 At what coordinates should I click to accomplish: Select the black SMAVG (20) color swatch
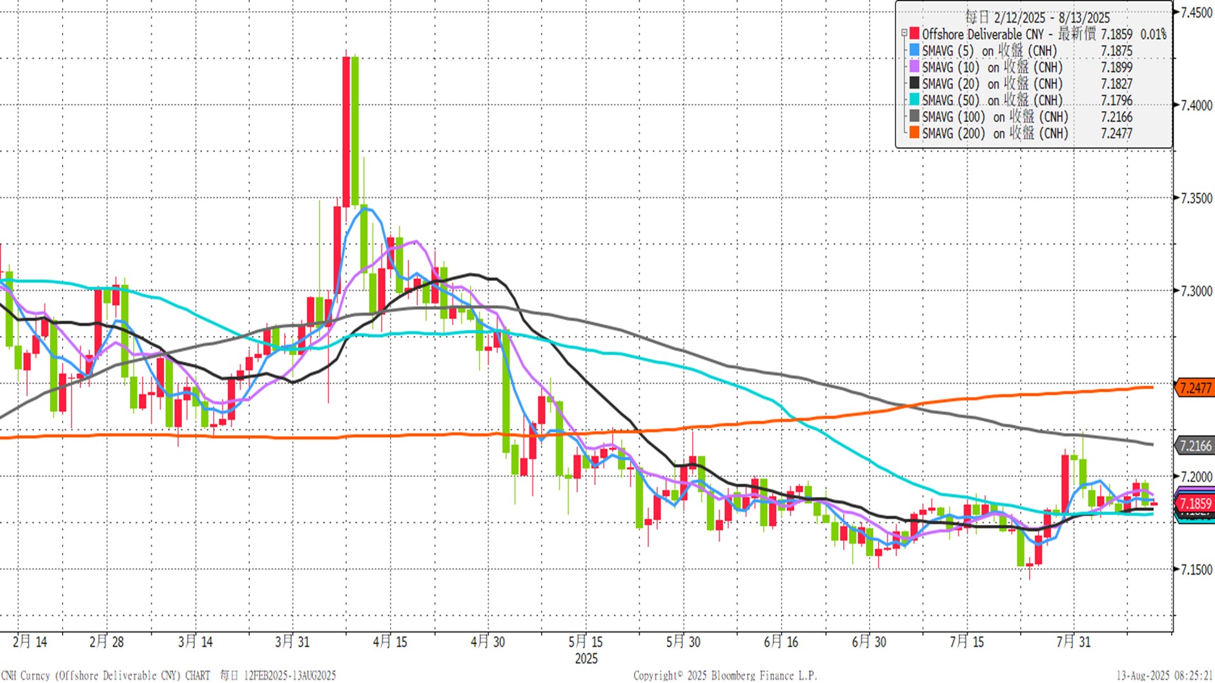pos(914,83)
